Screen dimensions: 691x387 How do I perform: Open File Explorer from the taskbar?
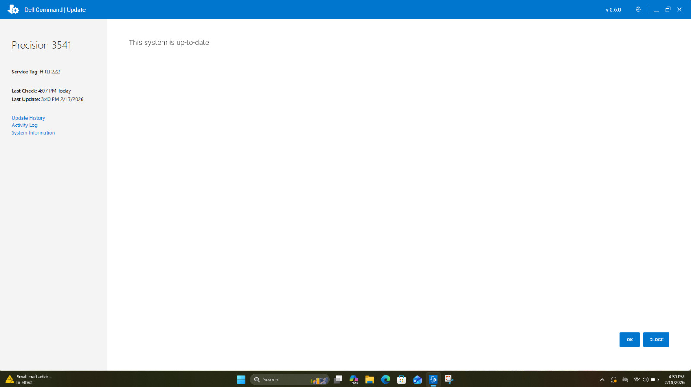pyautogui.click(x=370, y=380)
